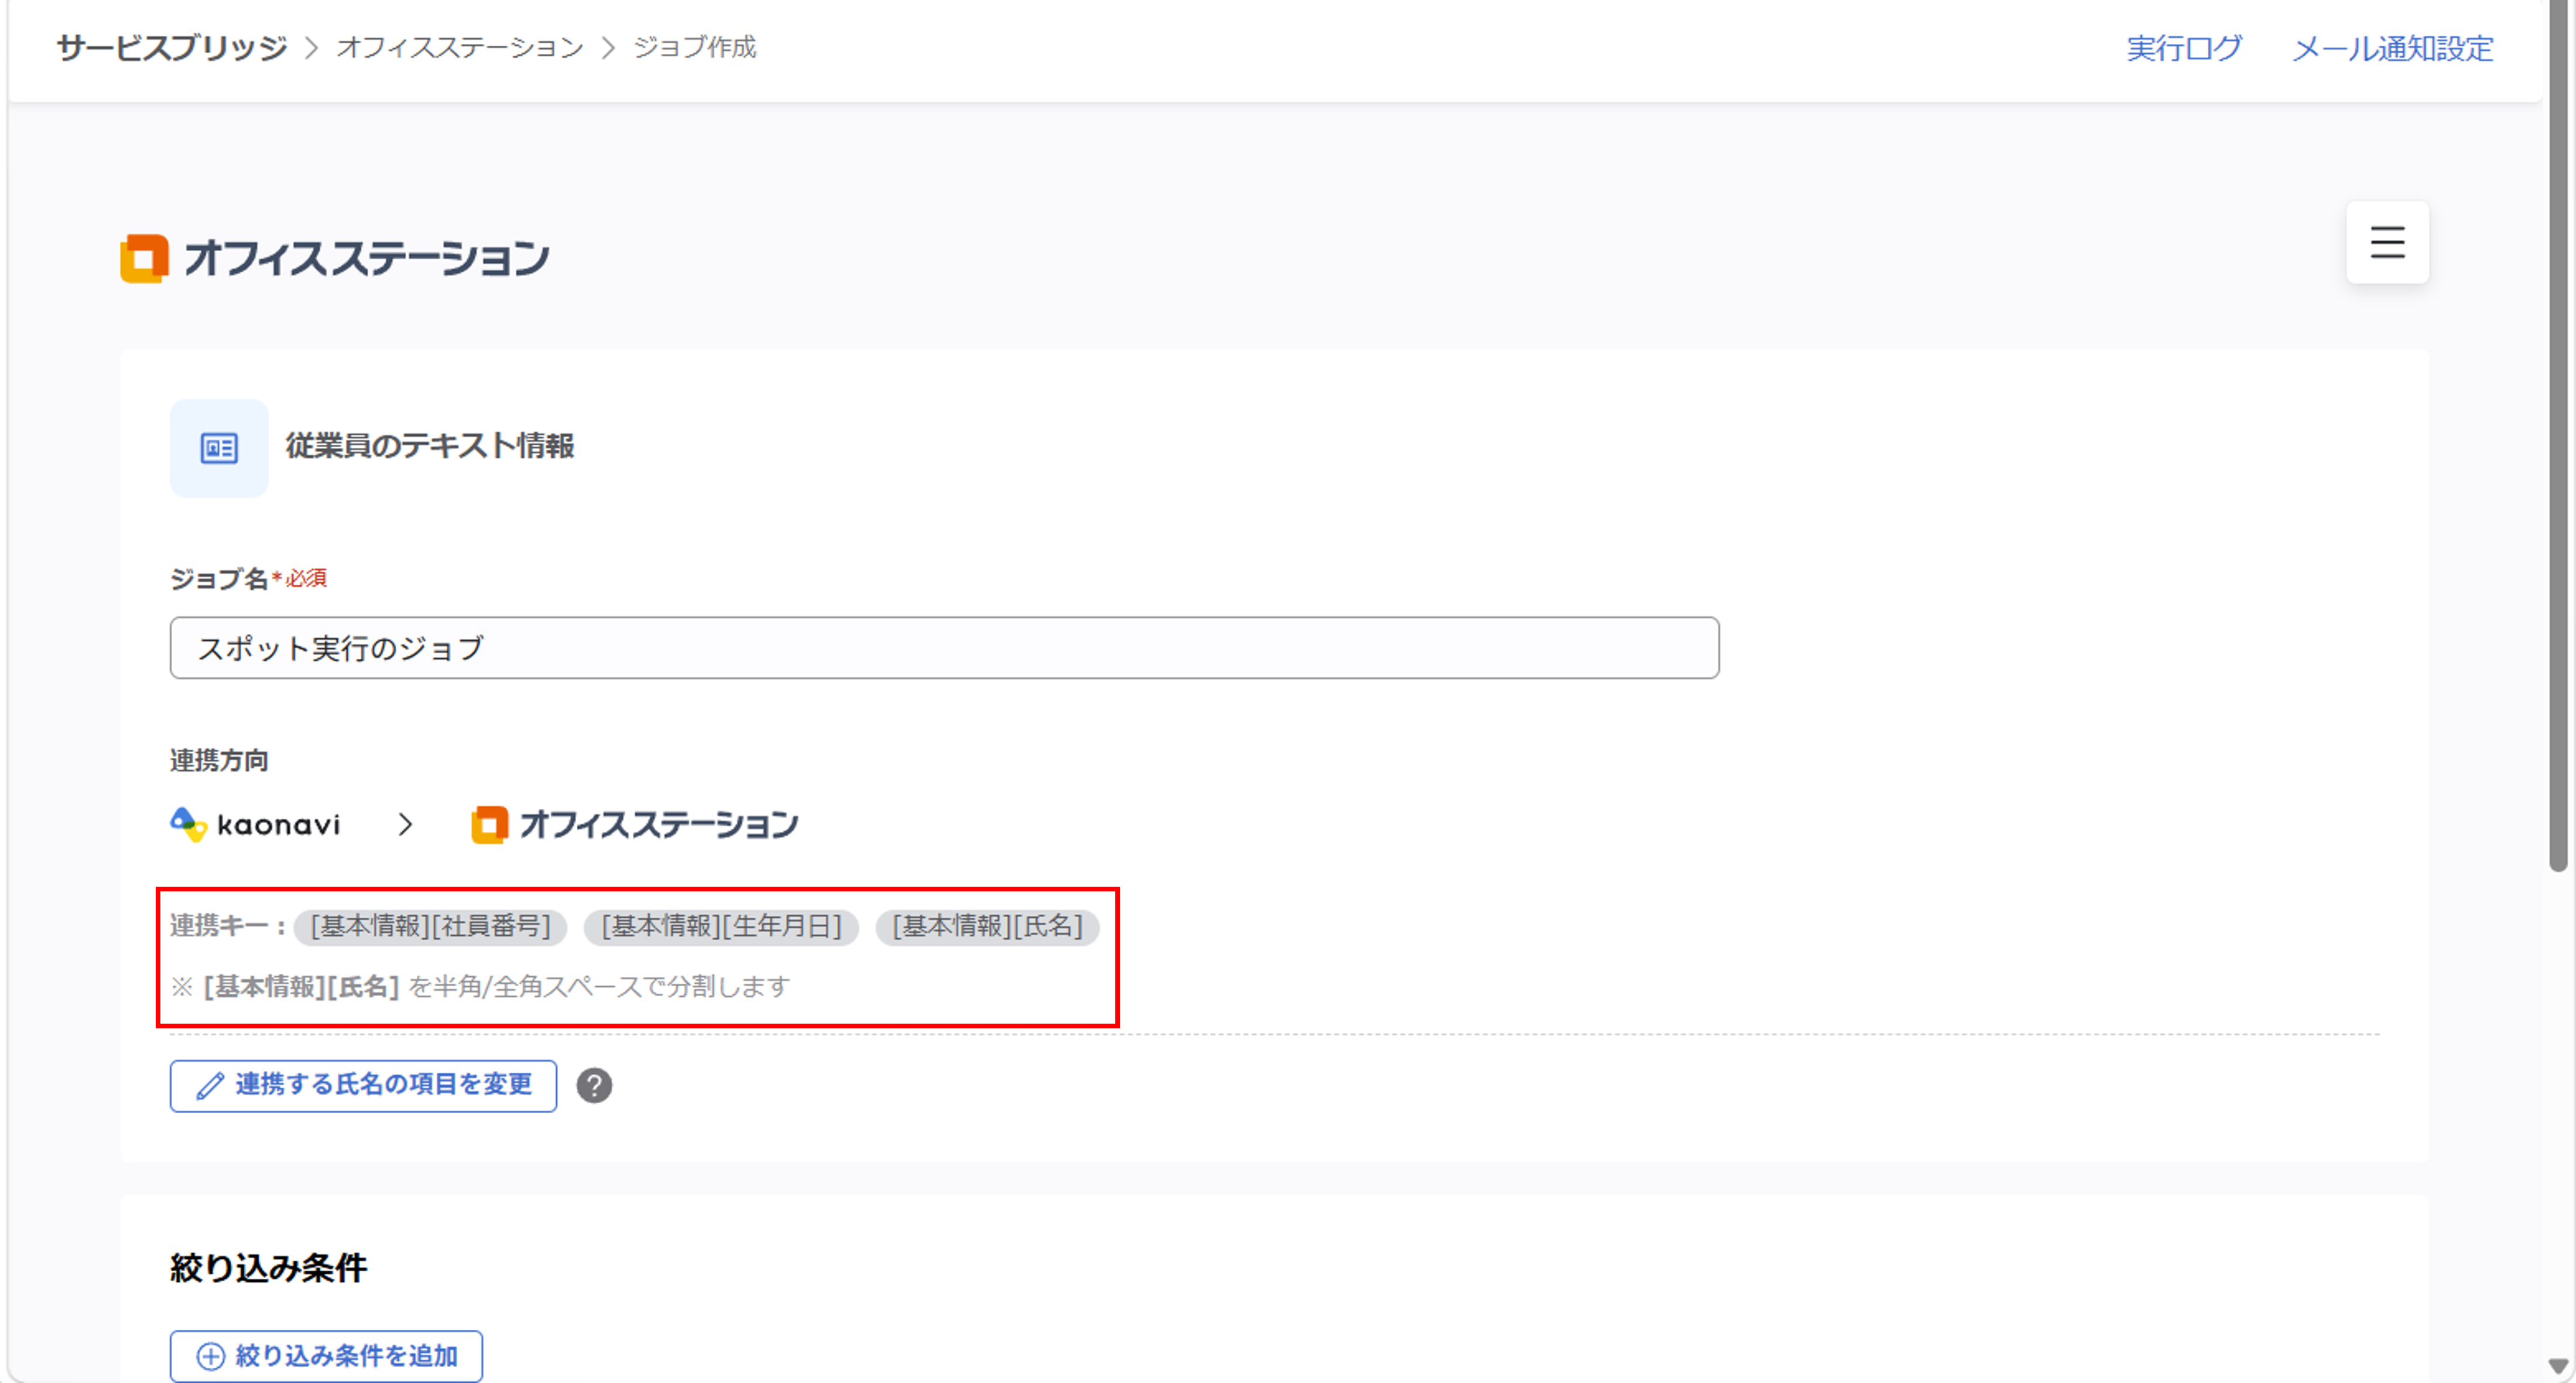Click the kaonavi logo
This screenshot has width=2576, height=1383.
tap(256, 824)
